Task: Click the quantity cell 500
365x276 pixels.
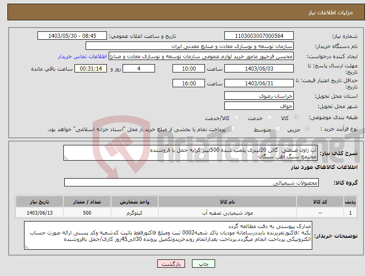Action: pyautogui.click(x=87, y=213)
